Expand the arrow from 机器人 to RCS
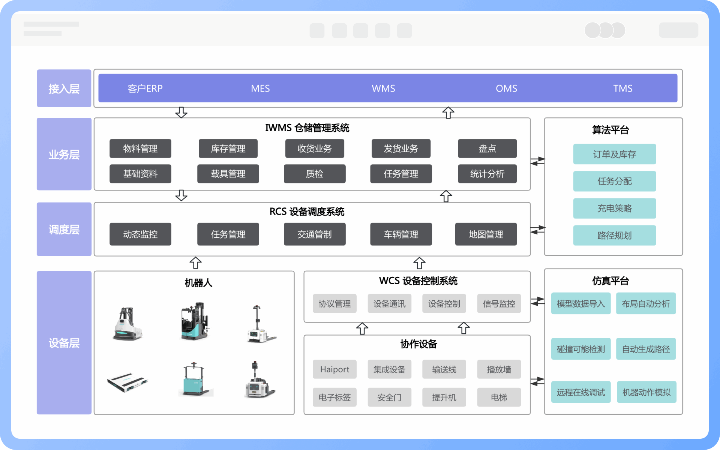This screenshot has height=450, width=720. coord(195,262)
